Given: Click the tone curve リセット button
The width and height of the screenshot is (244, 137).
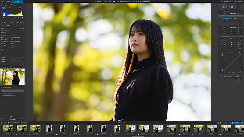Looking at the screenshot, I should coord(231,52).
